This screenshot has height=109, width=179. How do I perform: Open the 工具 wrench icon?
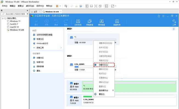coord(174,21)
